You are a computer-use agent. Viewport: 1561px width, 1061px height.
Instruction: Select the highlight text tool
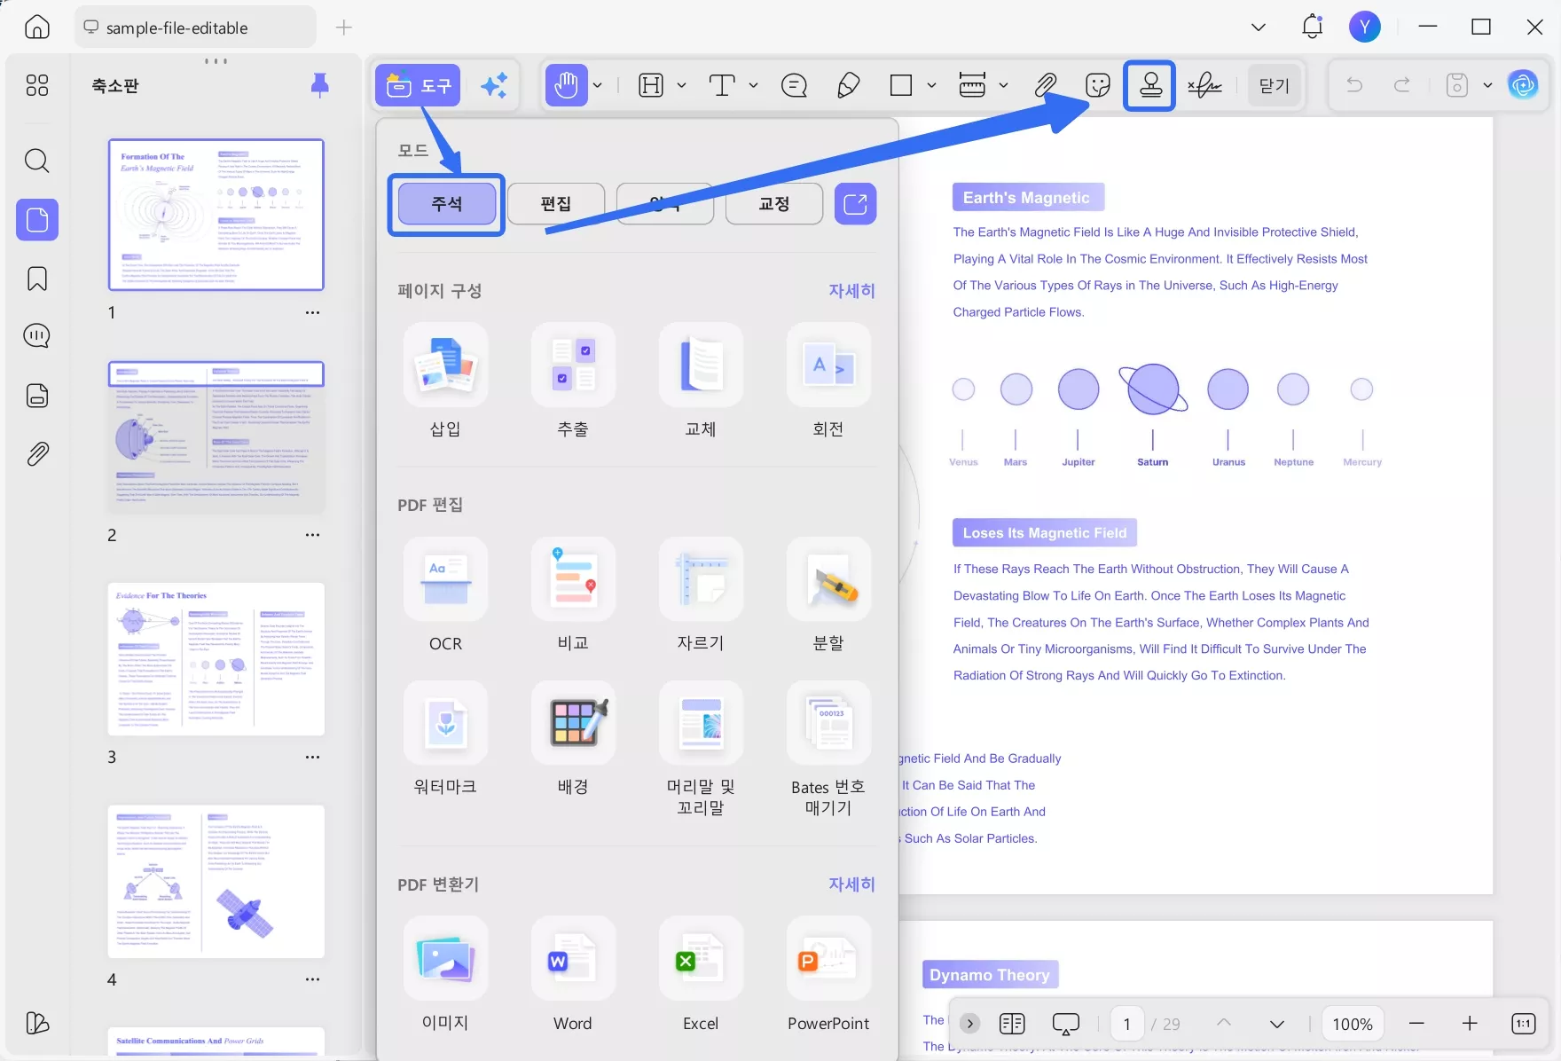(x=651, y=85)
